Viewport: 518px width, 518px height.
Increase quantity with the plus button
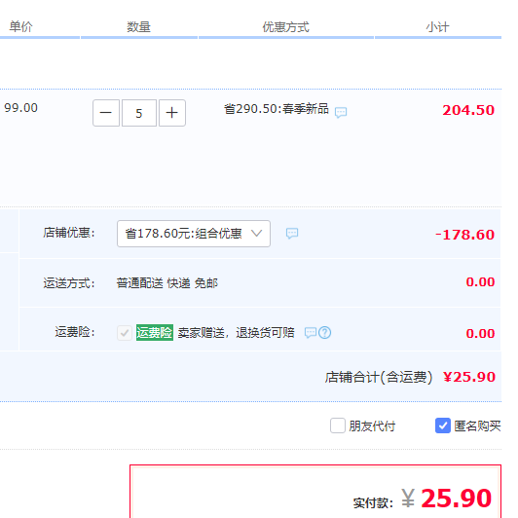tap(171, 113)
